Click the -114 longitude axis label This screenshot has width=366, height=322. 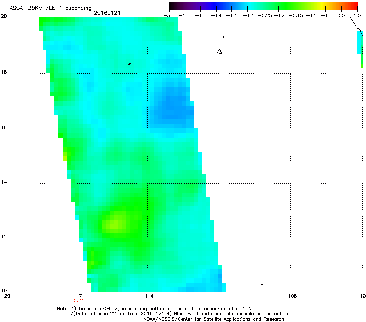(147, 296)
